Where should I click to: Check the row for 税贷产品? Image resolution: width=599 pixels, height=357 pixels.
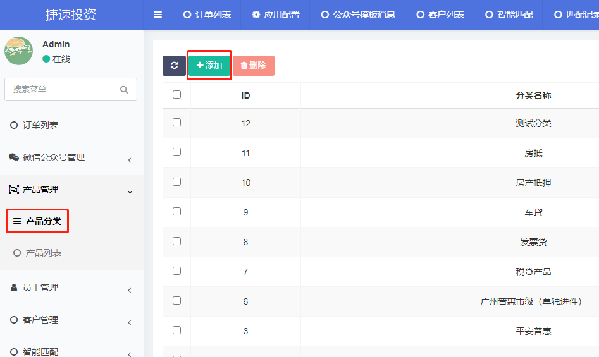176,271
